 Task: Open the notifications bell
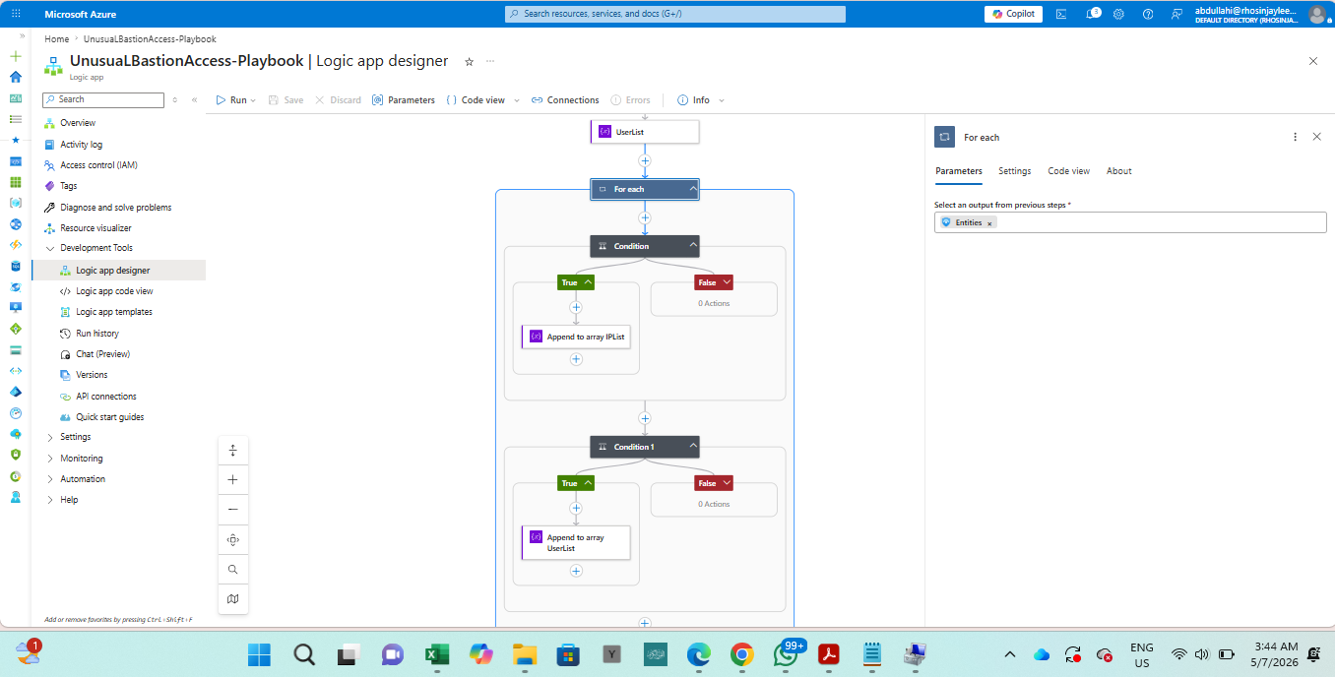pos(1092,14)
